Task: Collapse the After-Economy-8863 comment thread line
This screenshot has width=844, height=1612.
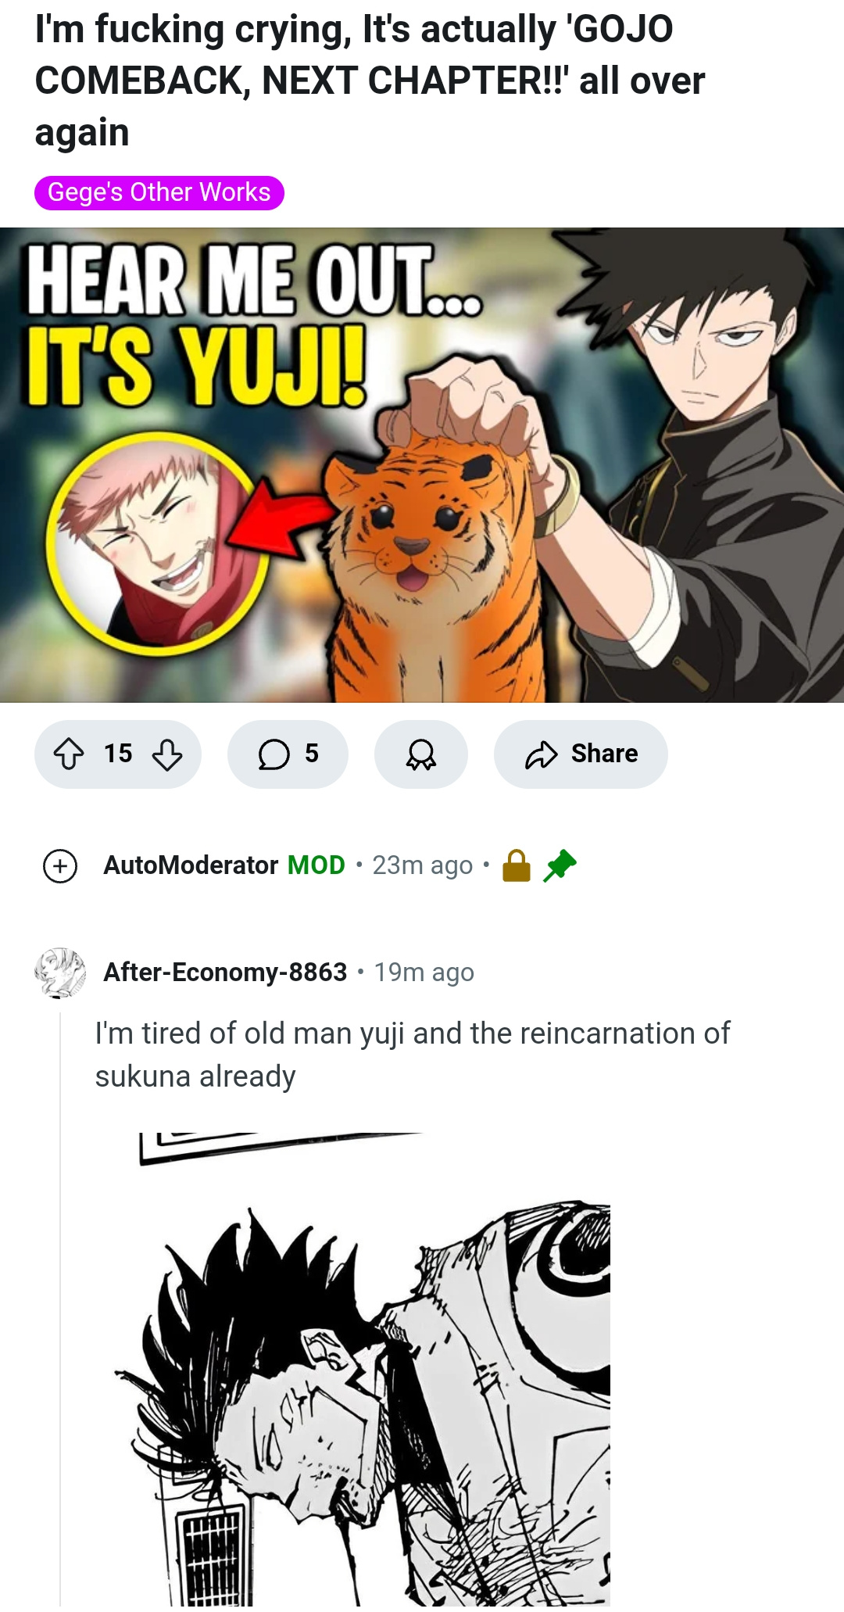Action: (x=60, y=1306)
